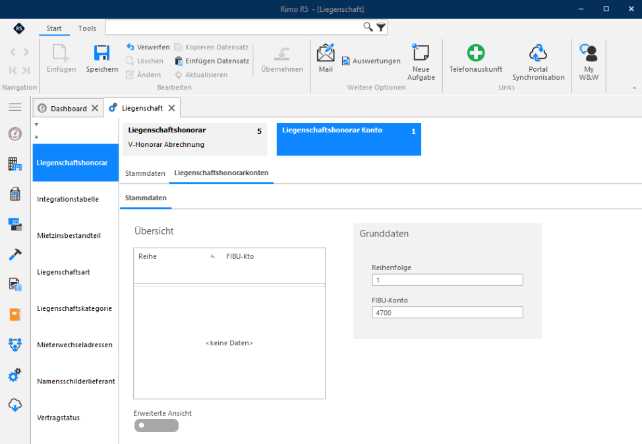642x444 pixels.
Task: Select the Liegenschaftshonorar Konto card
Action: pyautogui.click(x=349, y=140)
